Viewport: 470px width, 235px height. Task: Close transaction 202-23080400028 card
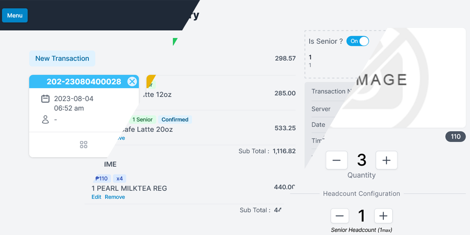tap(132, 81)
